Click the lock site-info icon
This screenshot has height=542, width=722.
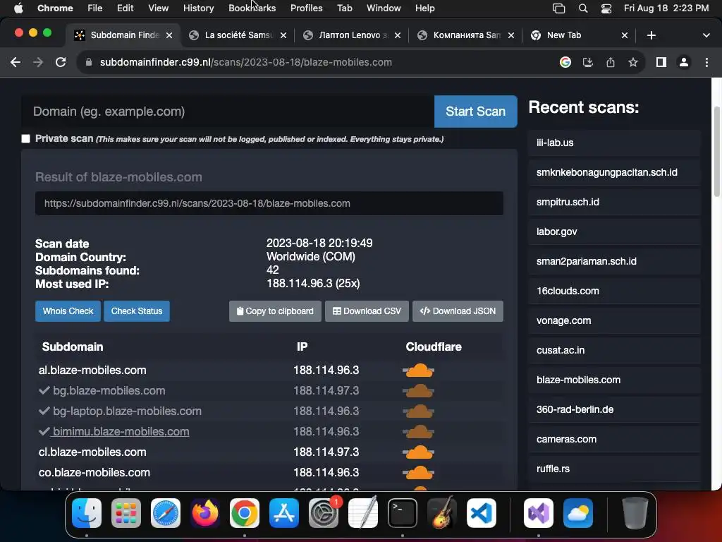pyautogui.click(x=89, y=62)
